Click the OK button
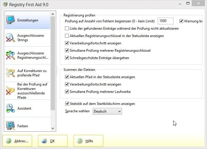 click(x=53, y=141)
